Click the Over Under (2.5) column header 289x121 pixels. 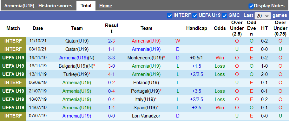[237, 28]
